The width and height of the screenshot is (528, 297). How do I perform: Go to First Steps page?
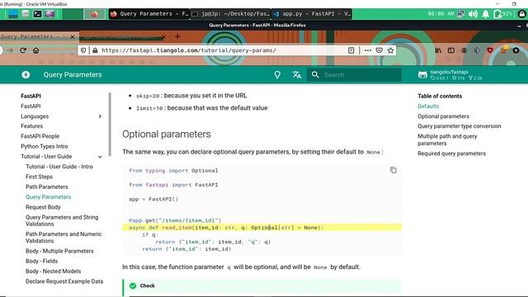coord(39,177)
